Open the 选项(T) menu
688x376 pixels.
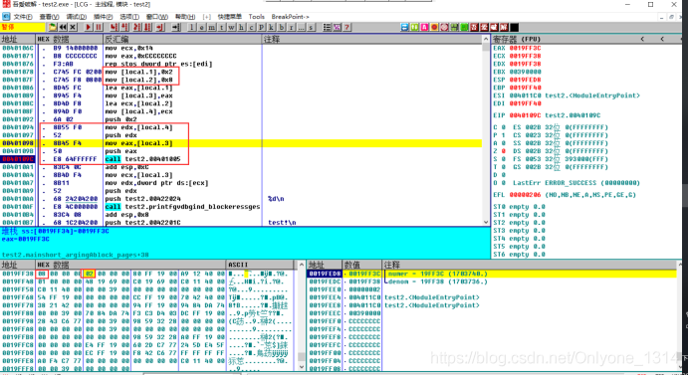coord(129,17)
